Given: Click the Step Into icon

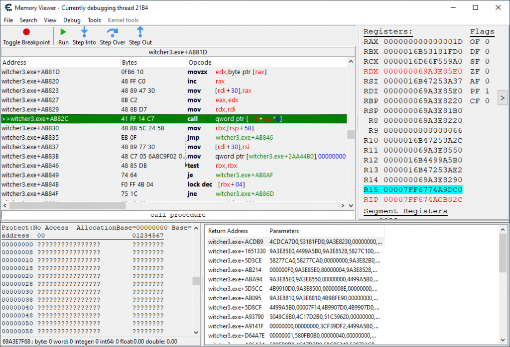Looking at the screenshot, I should [84, 32].
